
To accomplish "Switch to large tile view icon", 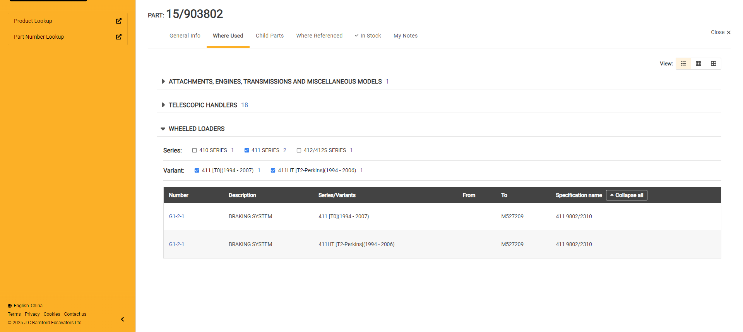I will tap(714, 63).
